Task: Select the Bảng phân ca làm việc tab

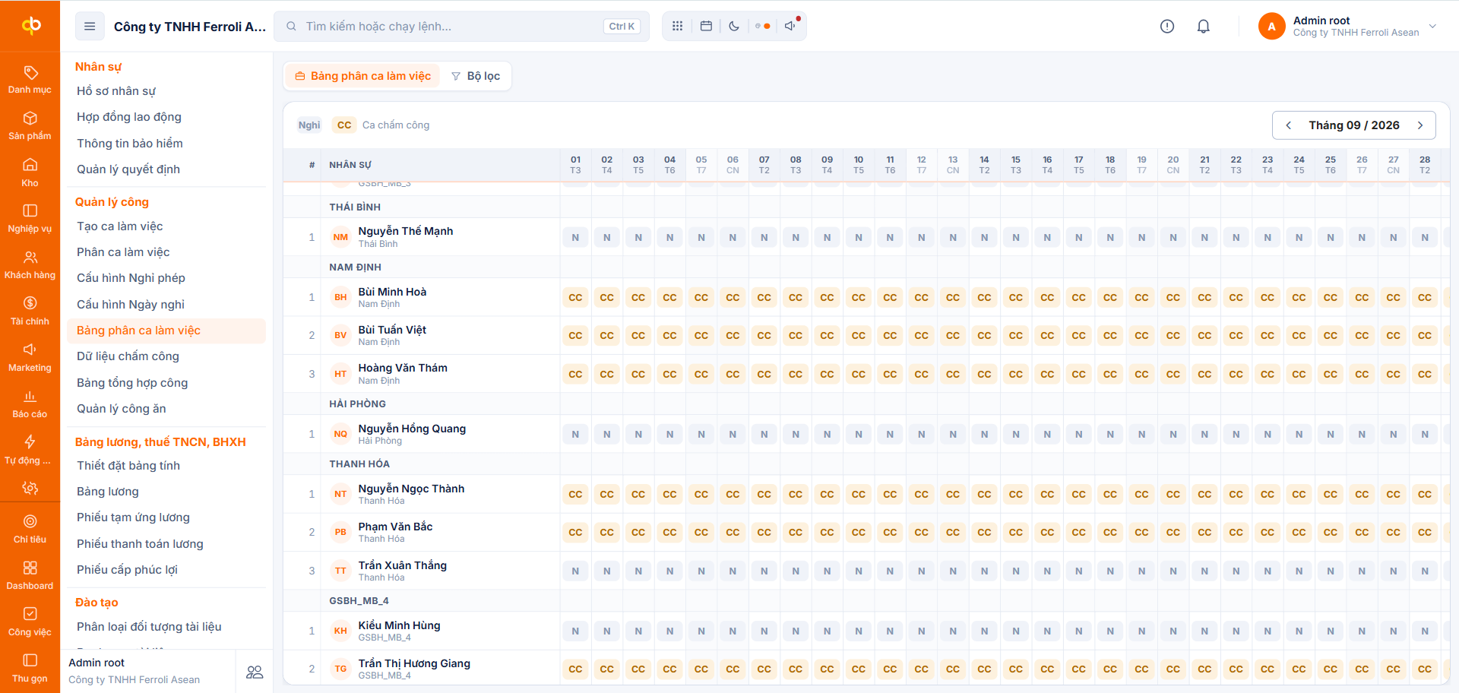Action: pos(362,76)
